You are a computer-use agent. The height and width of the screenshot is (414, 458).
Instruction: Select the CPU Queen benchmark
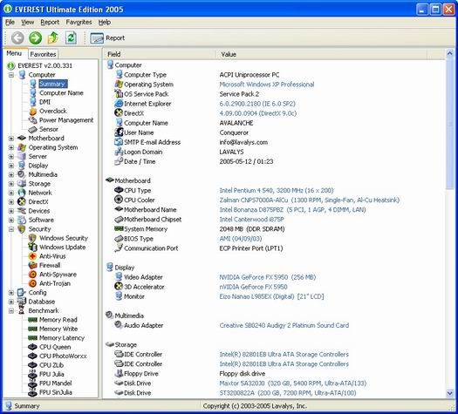(55, 347)
